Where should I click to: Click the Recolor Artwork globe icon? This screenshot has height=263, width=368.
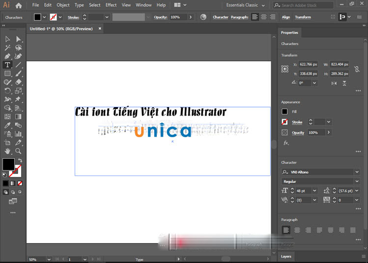click(x=203, y=17)
